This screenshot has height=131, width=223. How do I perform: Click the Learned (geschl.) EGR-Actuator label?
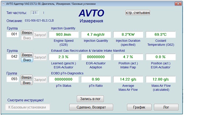[x=64, y=65]
